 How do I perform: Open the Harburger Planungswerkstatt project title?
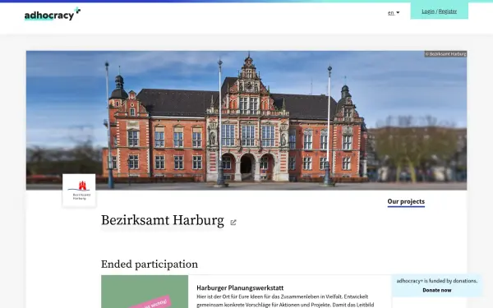[x=240, y=287]
